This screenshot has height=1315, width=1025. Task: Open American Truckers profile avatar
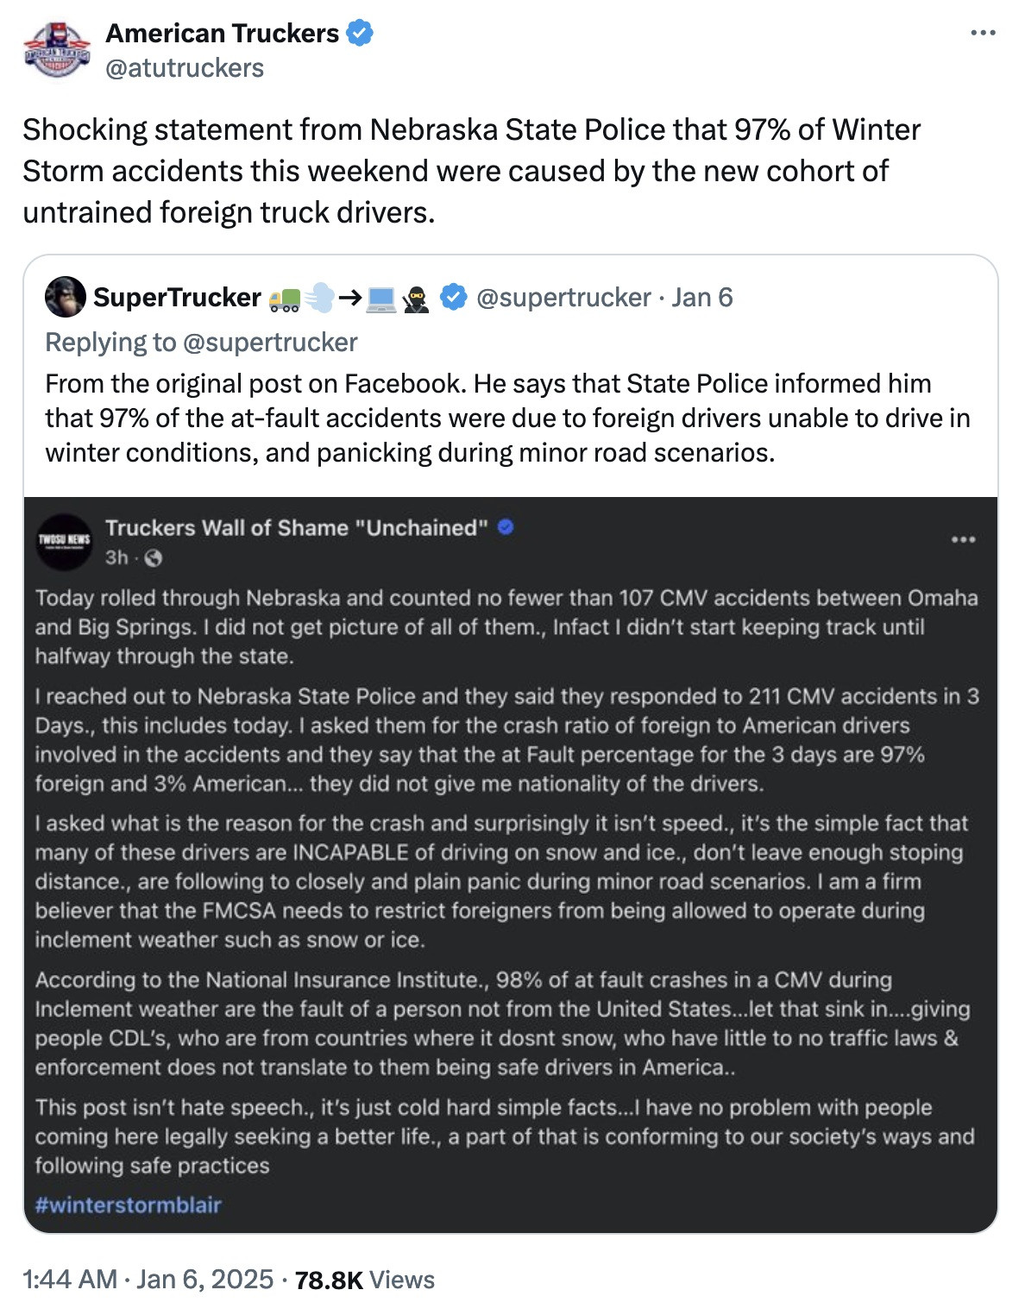(57, 49)
